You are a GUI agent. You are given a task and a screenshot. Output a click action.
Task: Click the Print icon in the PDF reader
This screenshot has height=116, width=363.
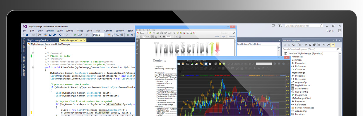click(x=162, y=33)
